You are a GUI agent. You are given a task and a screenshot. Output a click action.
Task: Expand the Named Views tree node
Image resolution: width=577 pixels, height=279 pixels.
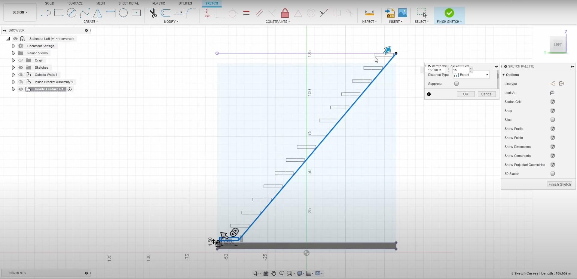(x=13, y=53)
